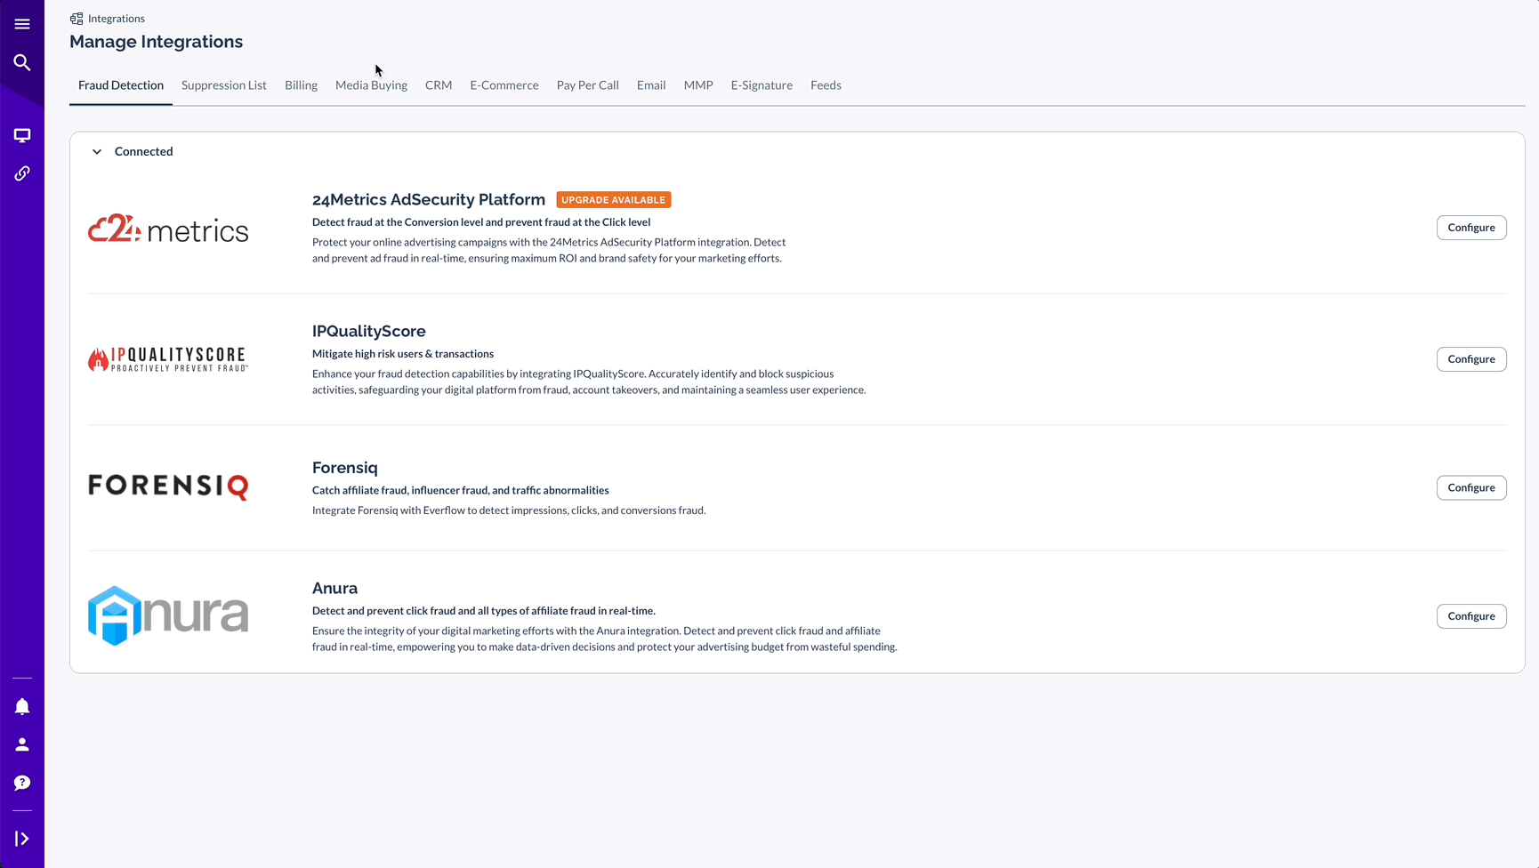Click "Catch affiliate fraud, influencer fraud" subtitle
This screenshot has width=1539, height=868.
(461, 491)
